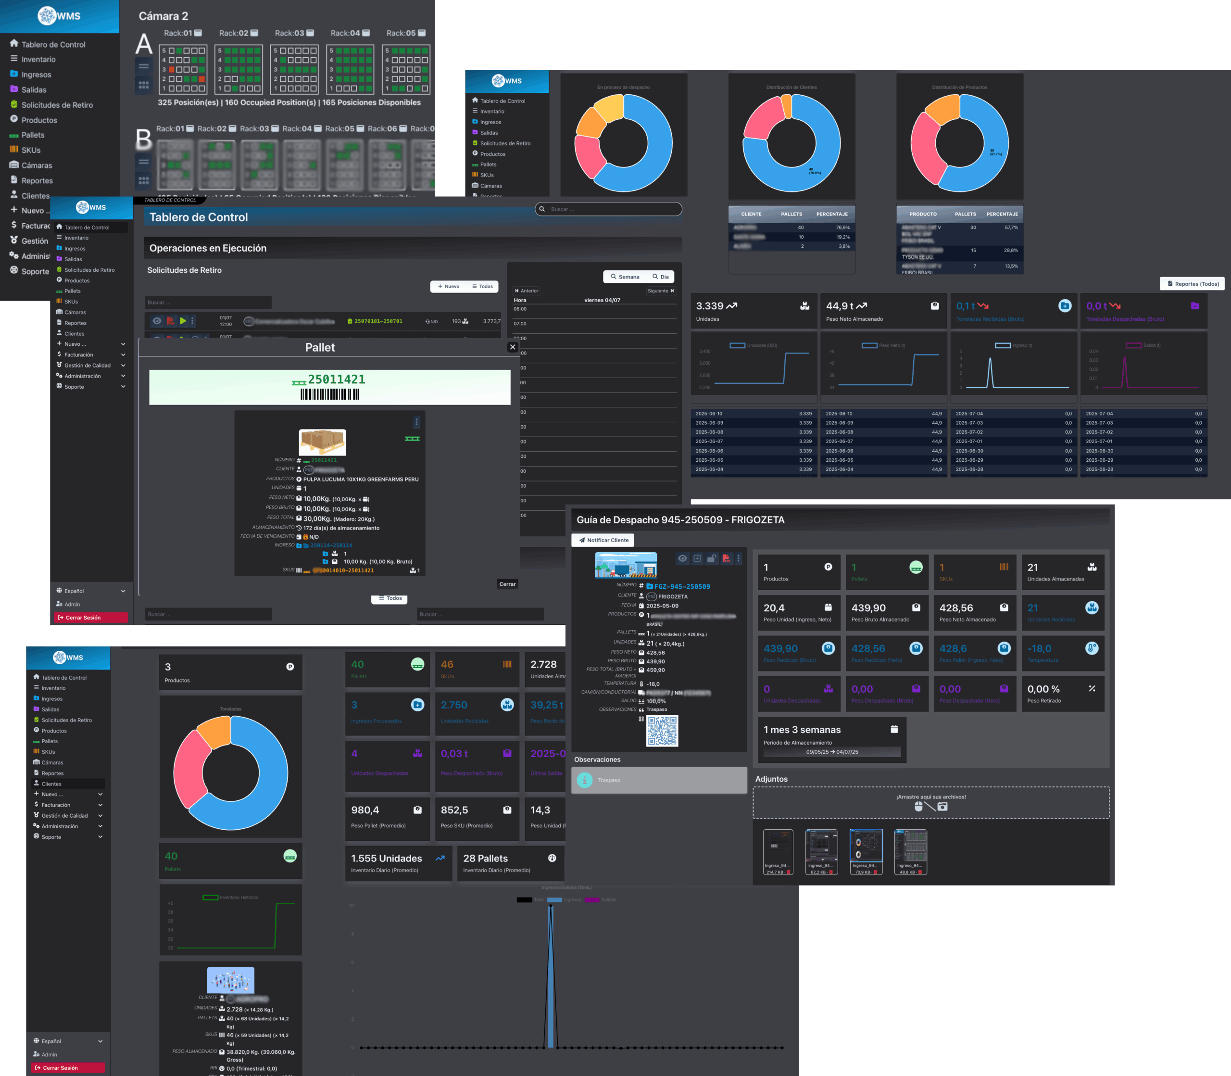This screenshot has height=1076, width=1231.
Task: Open the Toneladas Recibidas blue plus icon
Action: [1065, 305]
